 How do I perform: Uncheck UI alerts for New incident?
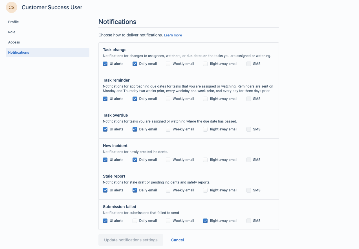click(x=105, y=160)
